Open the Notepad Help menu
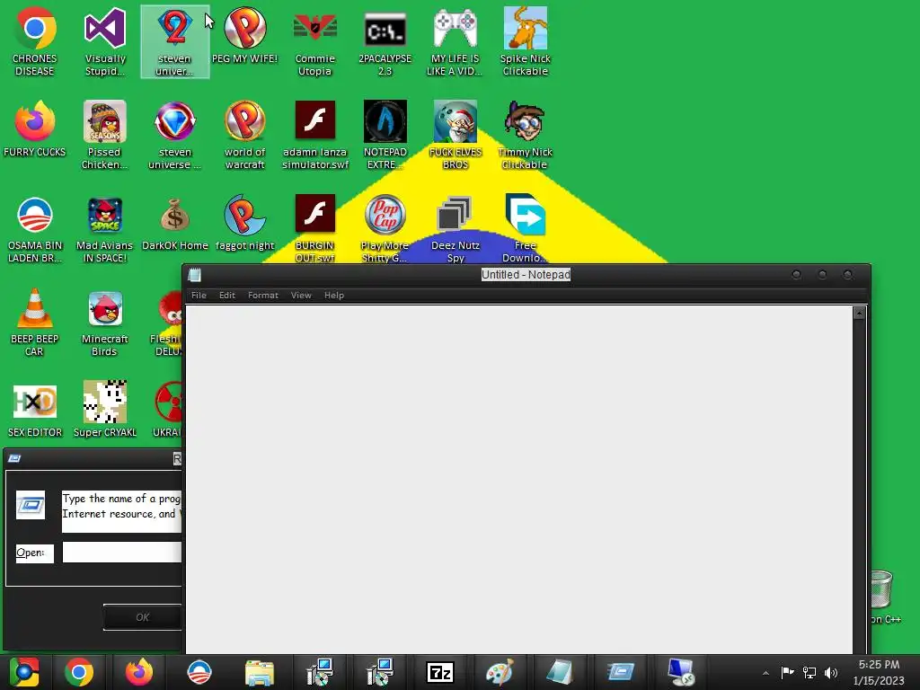This screenshot has height=690, width=920. 334,295
